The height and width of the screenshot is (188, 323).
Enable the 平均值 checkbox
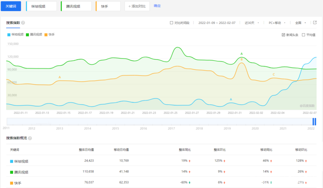(x=304, y=35)
